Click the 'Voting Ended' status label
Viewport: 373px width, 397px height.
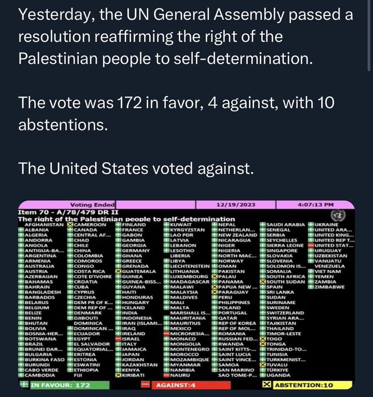[x=87, y=205]
